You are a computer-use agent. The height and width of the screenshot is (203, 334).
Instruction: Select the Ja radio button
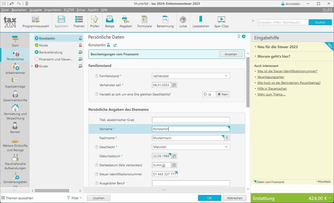(x=205, y=94)
